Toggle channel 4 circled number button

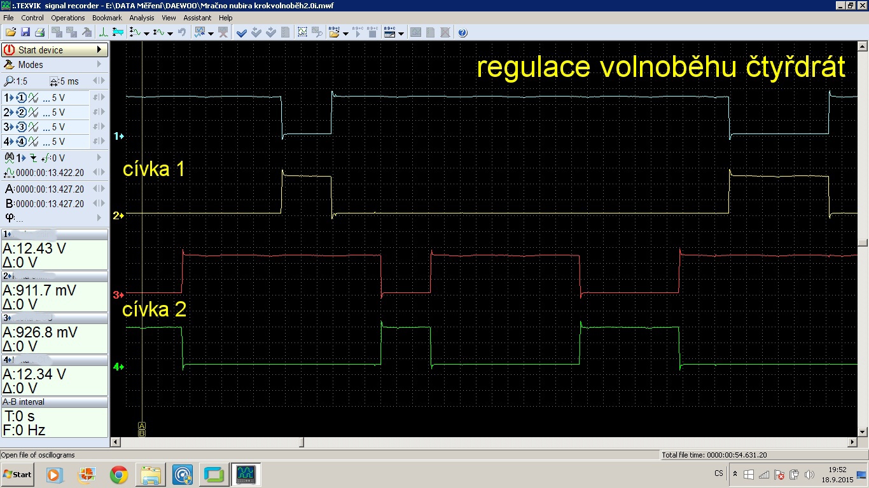(x=21, y=142)
